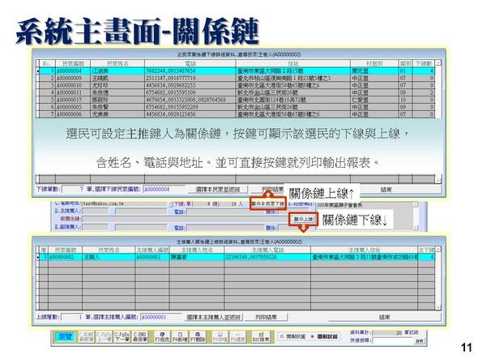The image size is (478, 359).
Task: Click the quick search input field
Action: click(393, 340)
